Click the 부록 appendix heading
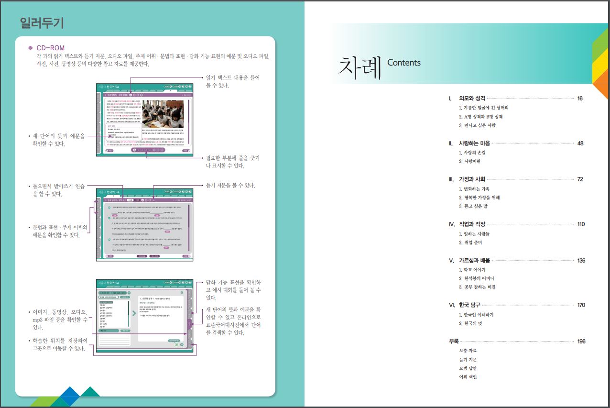The width and height of the screenshot is (610, 408). click(454, 342)
